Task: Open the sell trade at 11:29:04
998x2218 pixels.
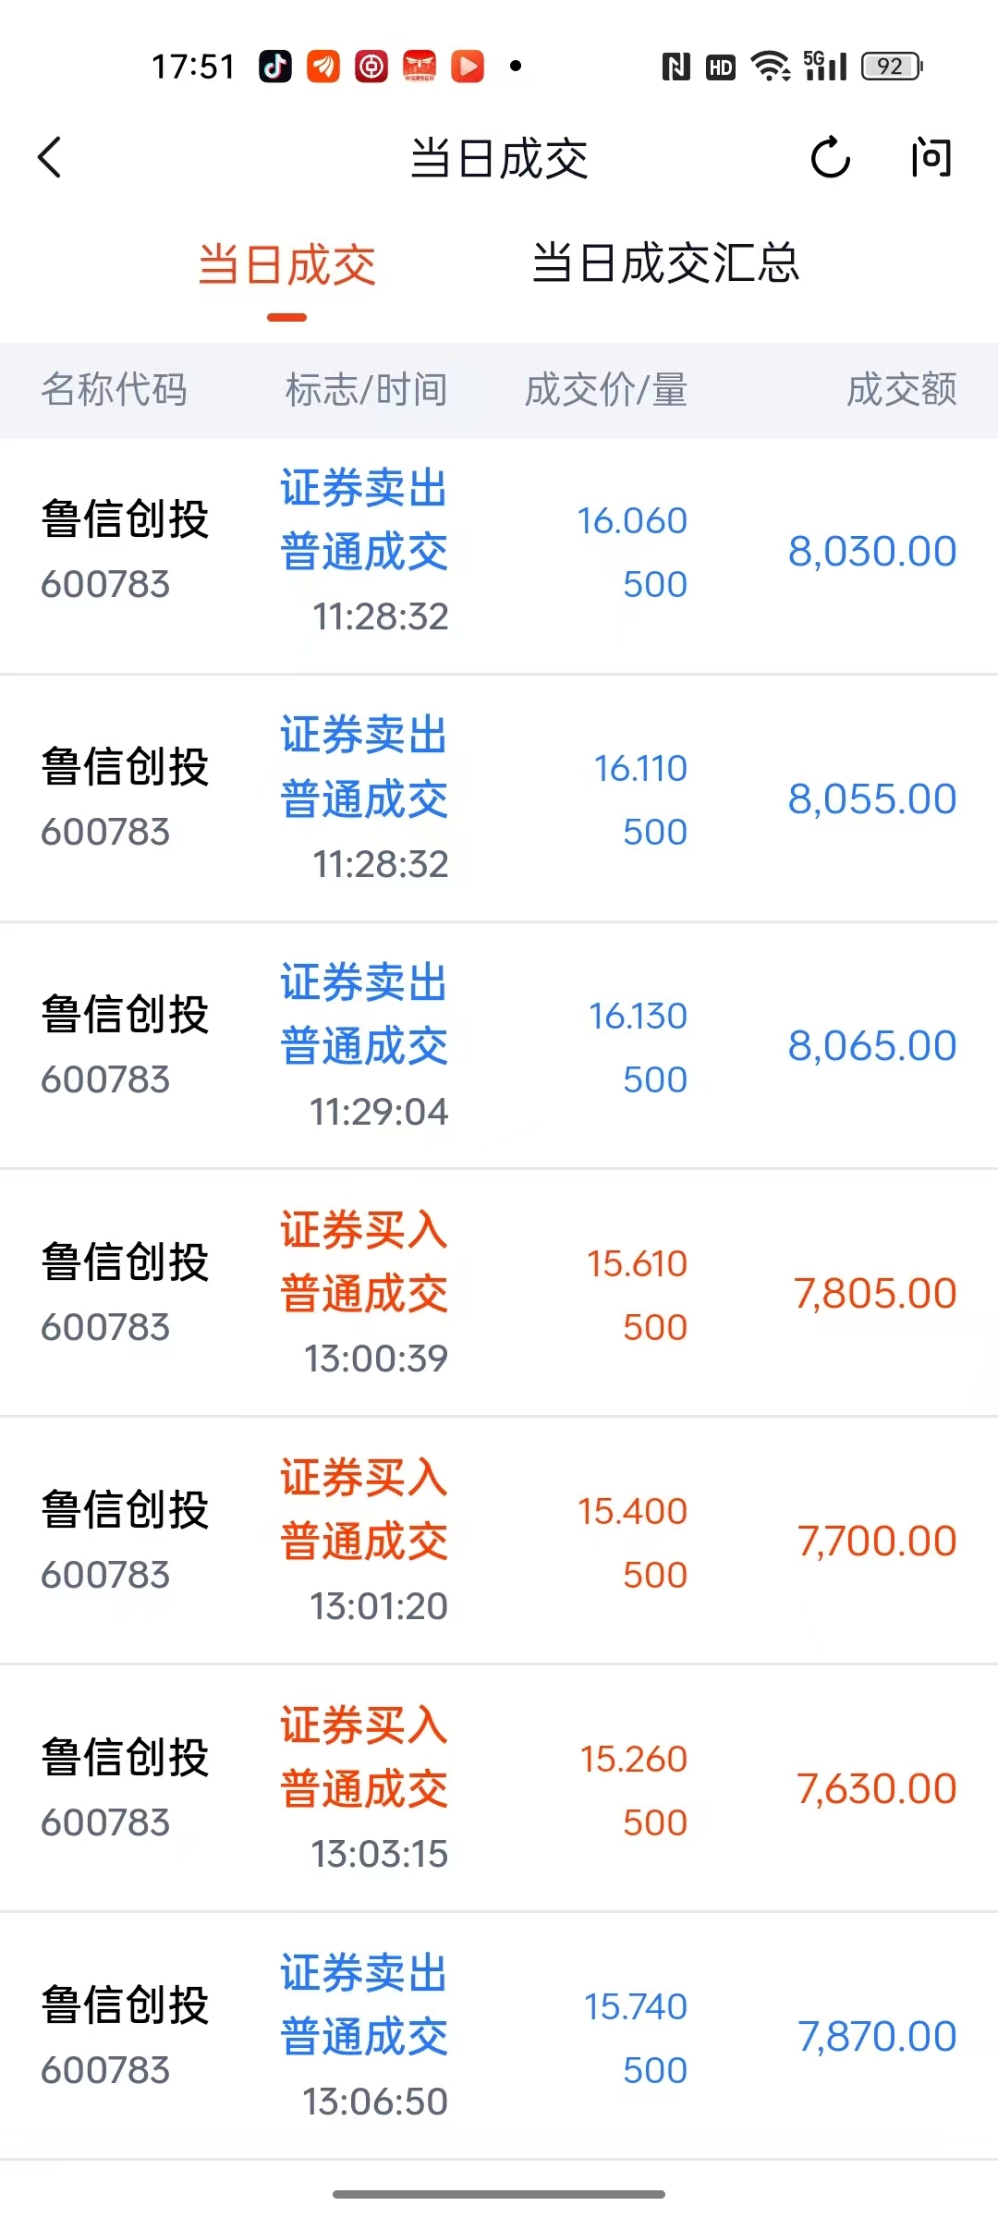Action: click(x=499, y=1046)
